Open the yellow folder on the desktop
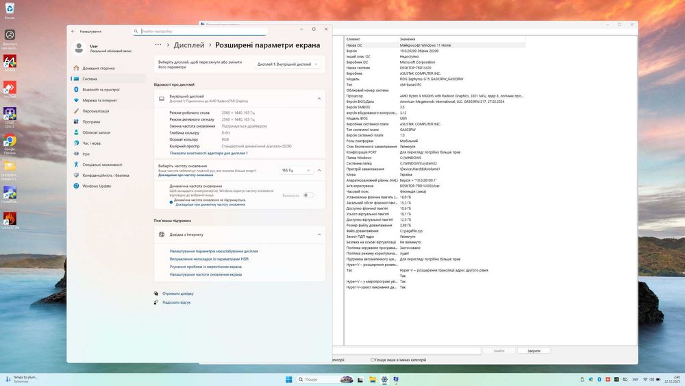 (10, 169)
